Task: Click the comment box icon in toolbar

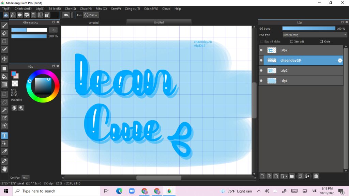Action: click(x=27, y=15)
